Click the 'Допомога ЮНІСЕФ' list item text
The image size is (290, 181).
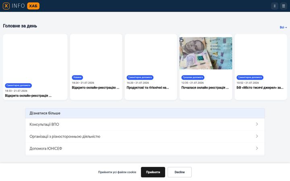pyautogui.click(x=46, y=148)
